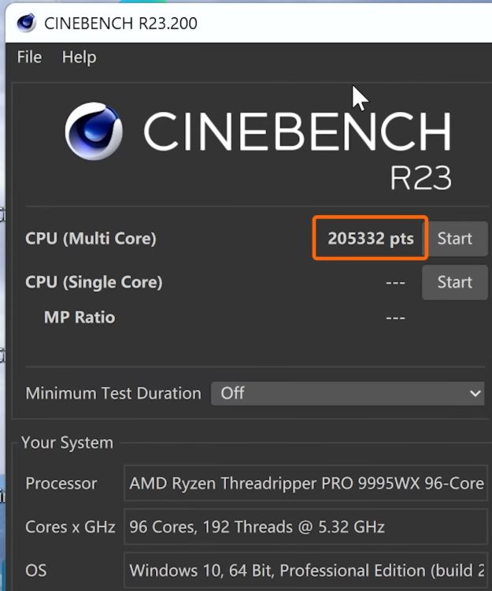Click the CINEBENCH R23.200 window title
Image resolution: width=492 pixels, height=591 pixels.
(120, 23)
